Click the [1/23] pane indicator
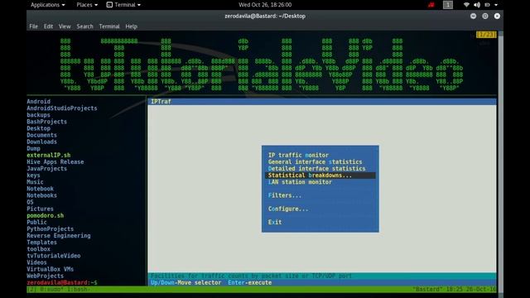The width and height of the screenshot is (530, 298). coord(486,35)
